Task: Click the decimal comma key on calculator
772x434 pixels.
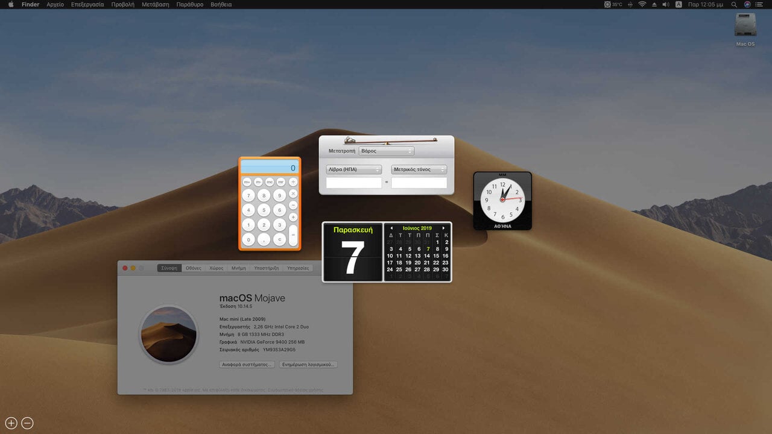Action: tap(264, 239)
